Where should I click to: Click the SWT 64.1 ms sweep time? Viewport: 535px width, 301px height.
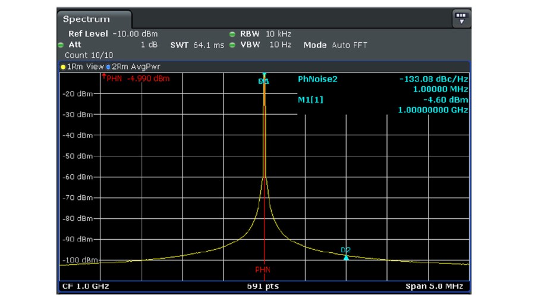(197, 45)
